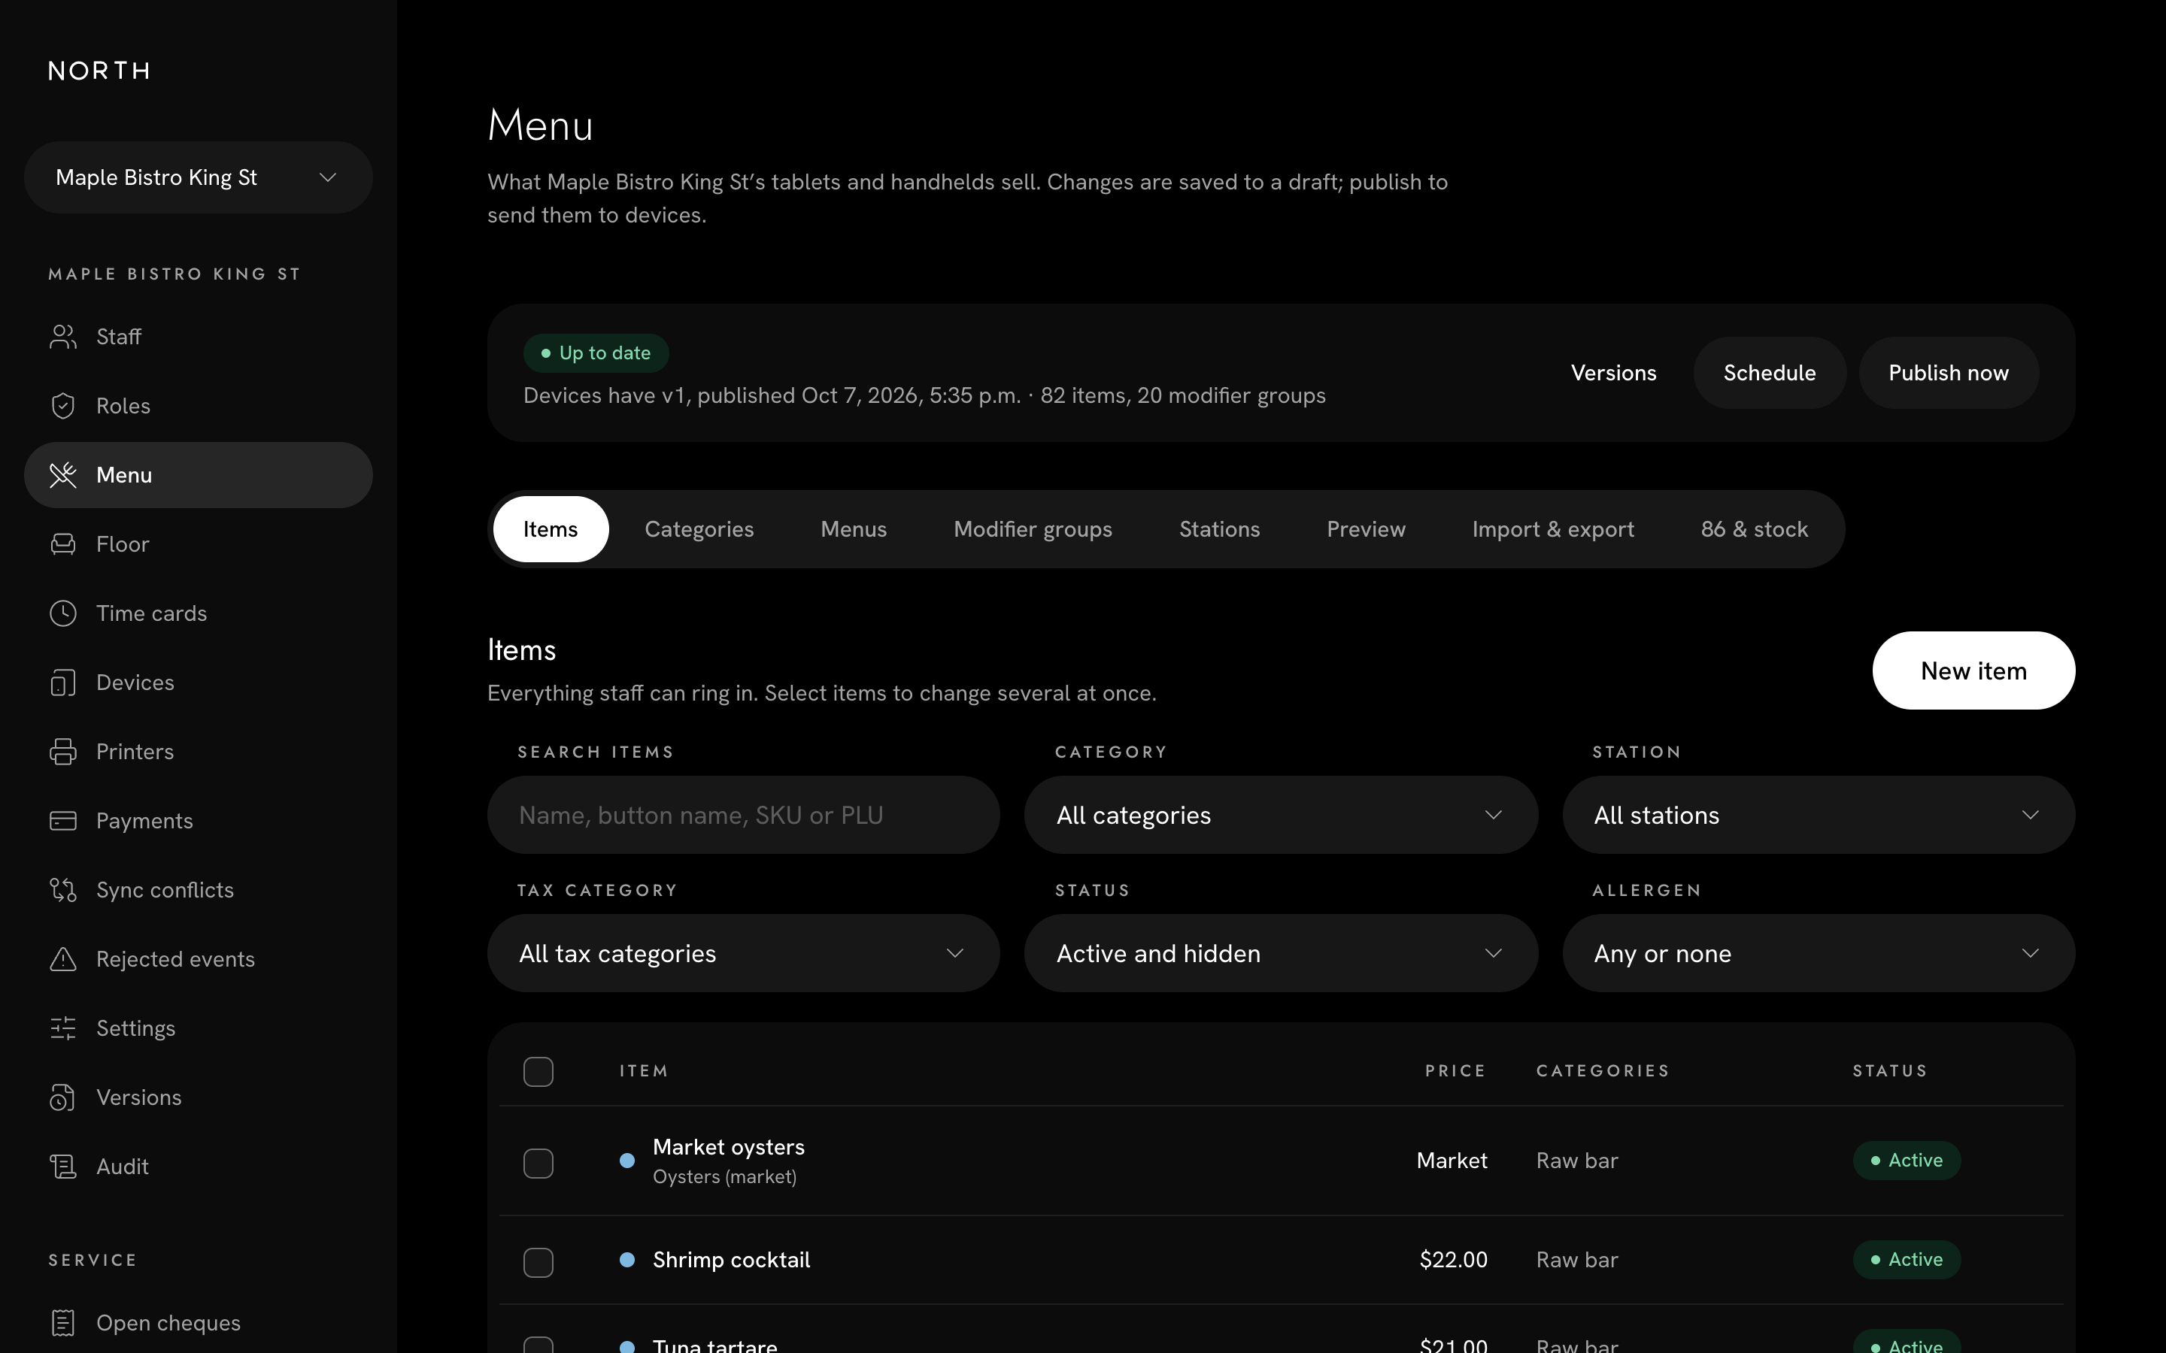This screenshot has height=1353, width=2166.
Task: Expand the All stations dropdown
Action: [x=1819, y=814]
